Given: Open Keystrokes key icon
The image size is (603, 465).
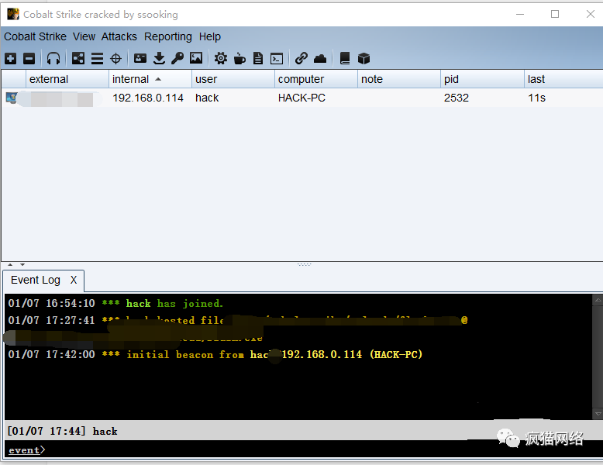Looking at the screenshot, I should 177,58.
